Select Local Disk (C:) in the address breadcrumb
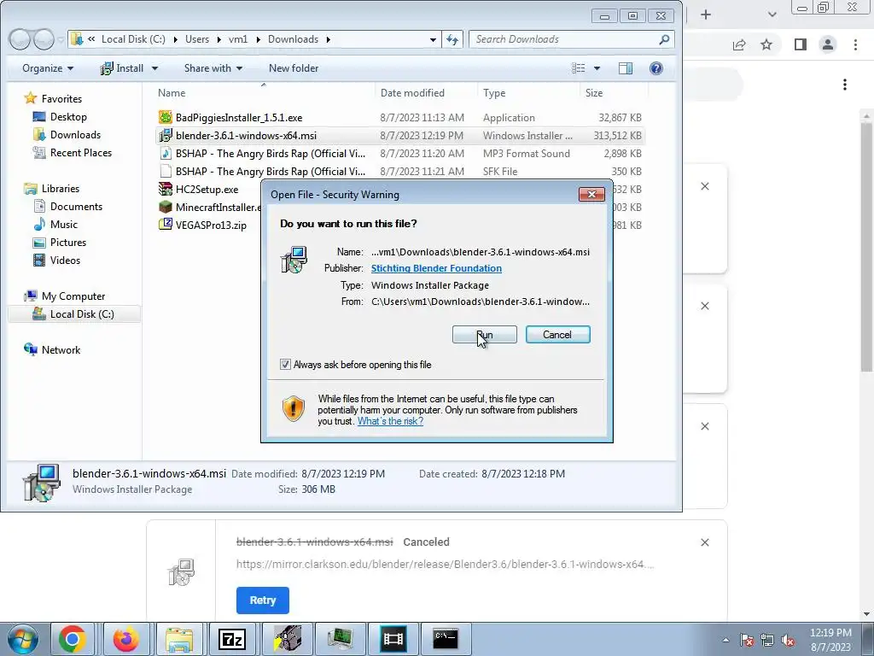This screenshot has width=874, height=656. pyautogui.click(x=133, y=39)
